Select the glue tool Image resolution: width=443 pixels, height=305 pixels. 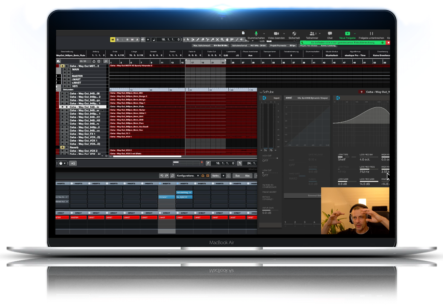pos(212,40)
